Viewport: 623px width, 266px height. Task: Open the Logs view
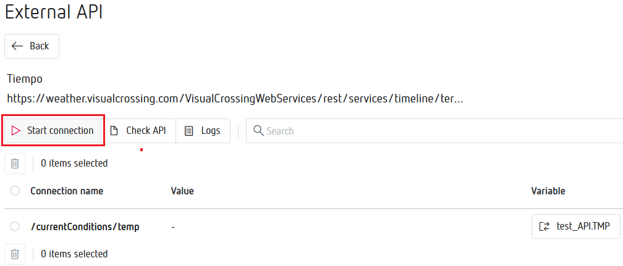[x=203, y=131]
